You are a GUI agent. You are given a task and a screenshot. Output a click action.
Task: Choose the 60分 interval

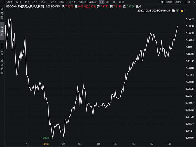point(62,2)
